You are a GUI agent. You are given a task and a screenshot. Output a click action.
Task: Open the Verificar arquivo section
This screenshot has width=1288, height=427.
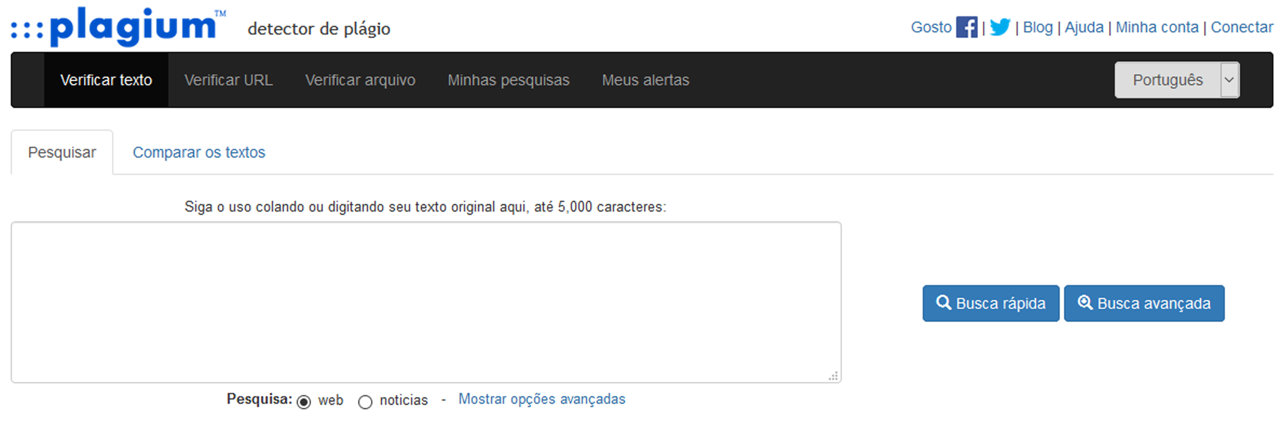point(360,80)
